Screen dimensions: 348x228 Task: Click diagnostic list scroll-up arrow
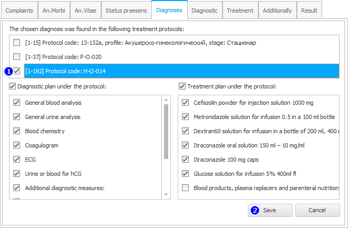tap(166, 100)
